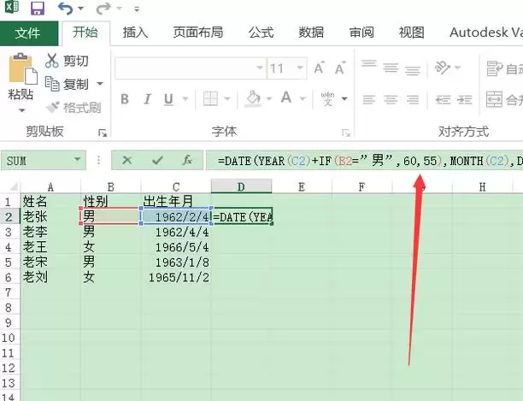Click the center align icon

click(x=391, y=99)
